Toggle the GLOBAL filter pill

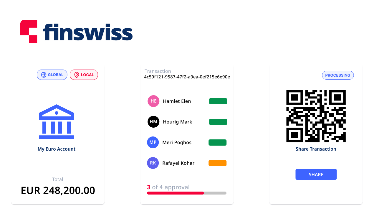coord(52,75)
